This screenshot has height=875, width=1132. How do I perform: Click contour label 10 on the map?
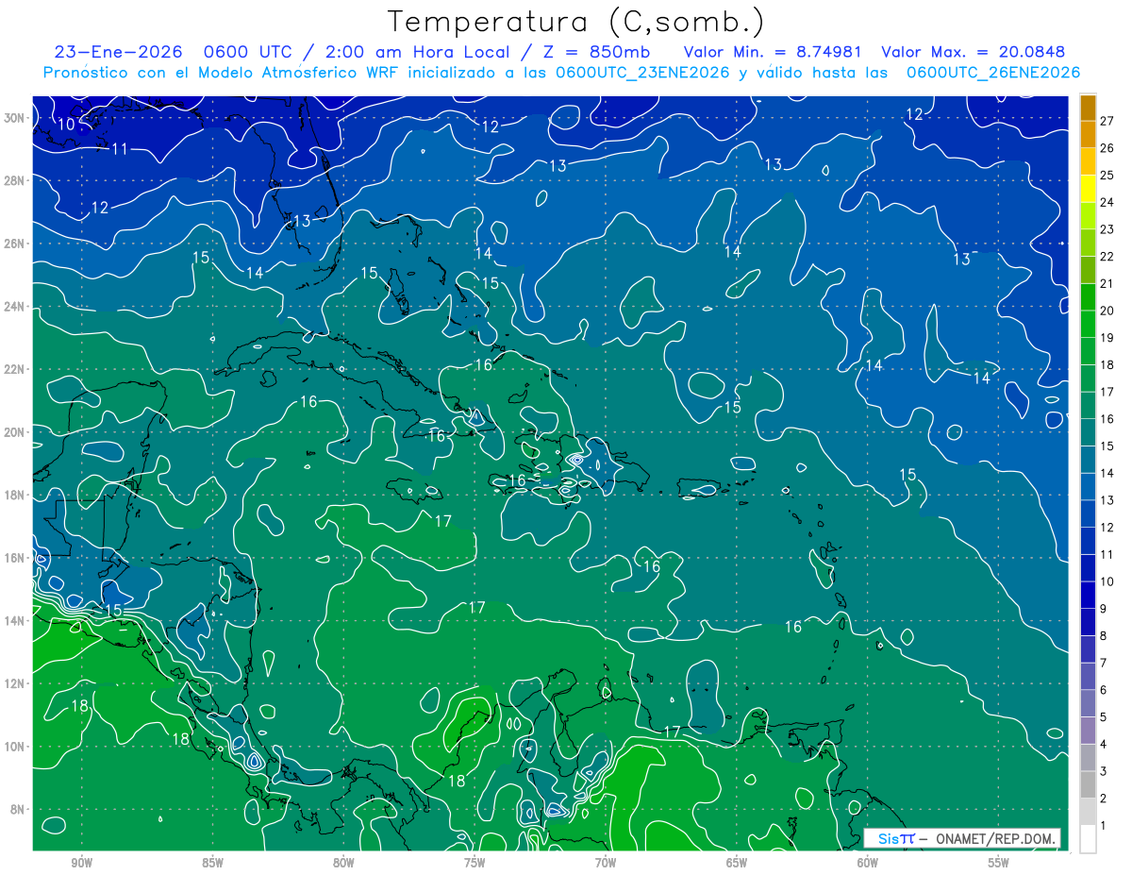pos(66,125)
